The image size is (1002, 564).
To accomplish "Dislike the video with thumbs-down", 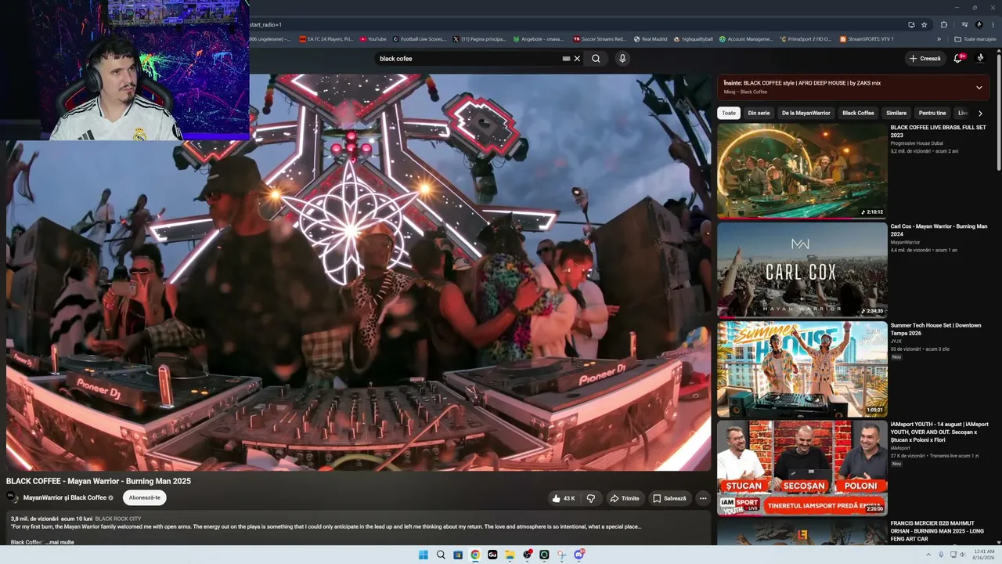I will (x=592, y=498).
